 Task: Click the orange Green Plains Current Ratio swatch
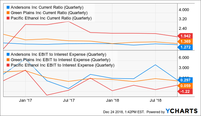(8, 13)
